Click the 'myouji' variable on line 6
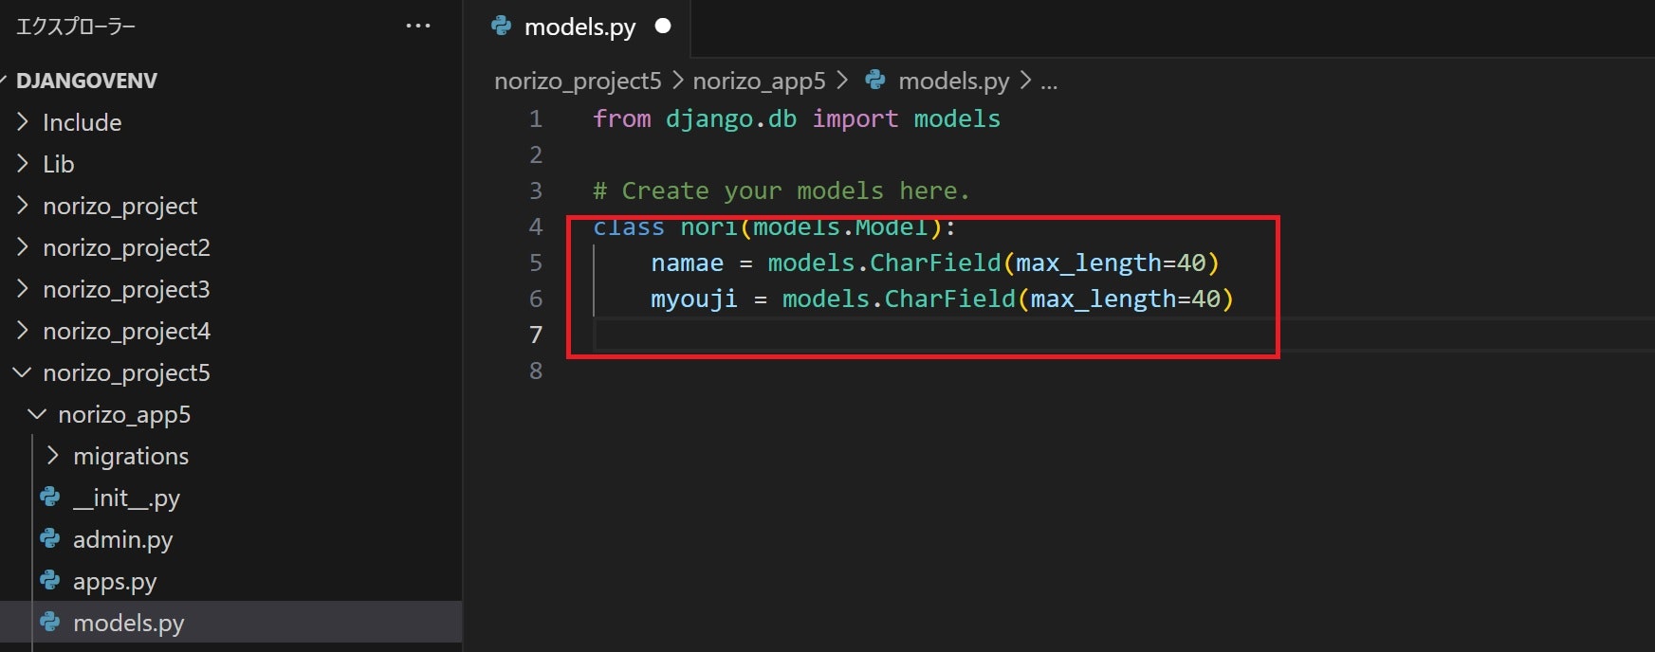This screenshot has width=1655, height=652. coord(693,299)
